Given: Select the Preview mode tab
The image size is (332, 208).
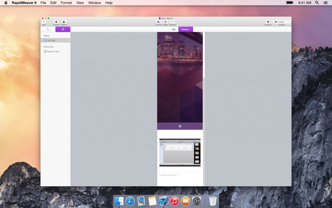Looking at the screenshot, I should pos(185,29).
